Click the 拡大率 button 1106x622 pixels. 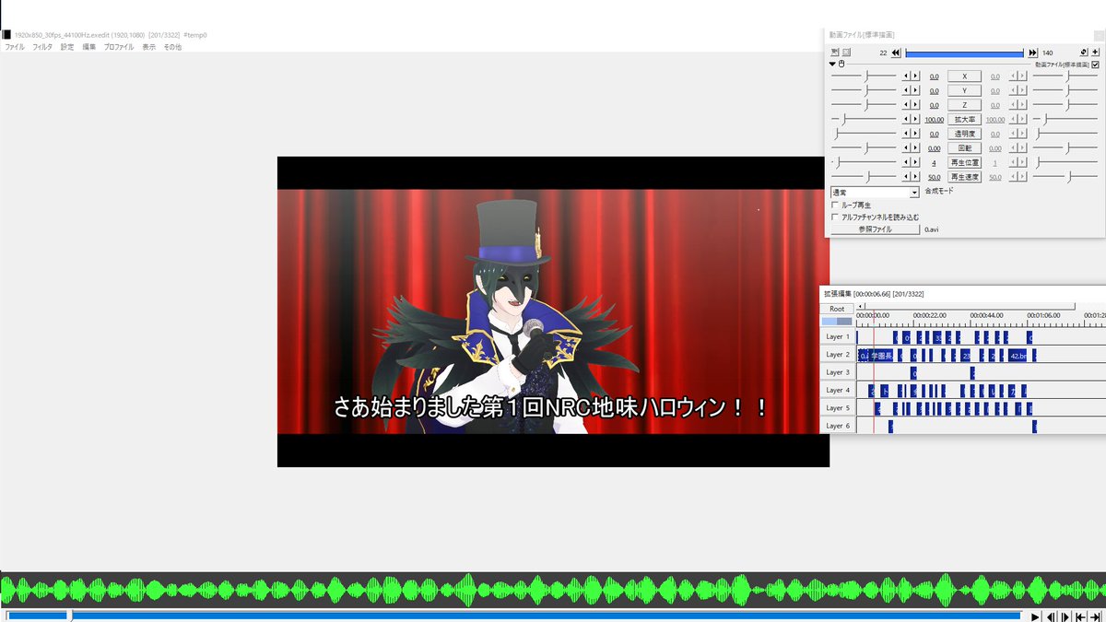point(965,120)
